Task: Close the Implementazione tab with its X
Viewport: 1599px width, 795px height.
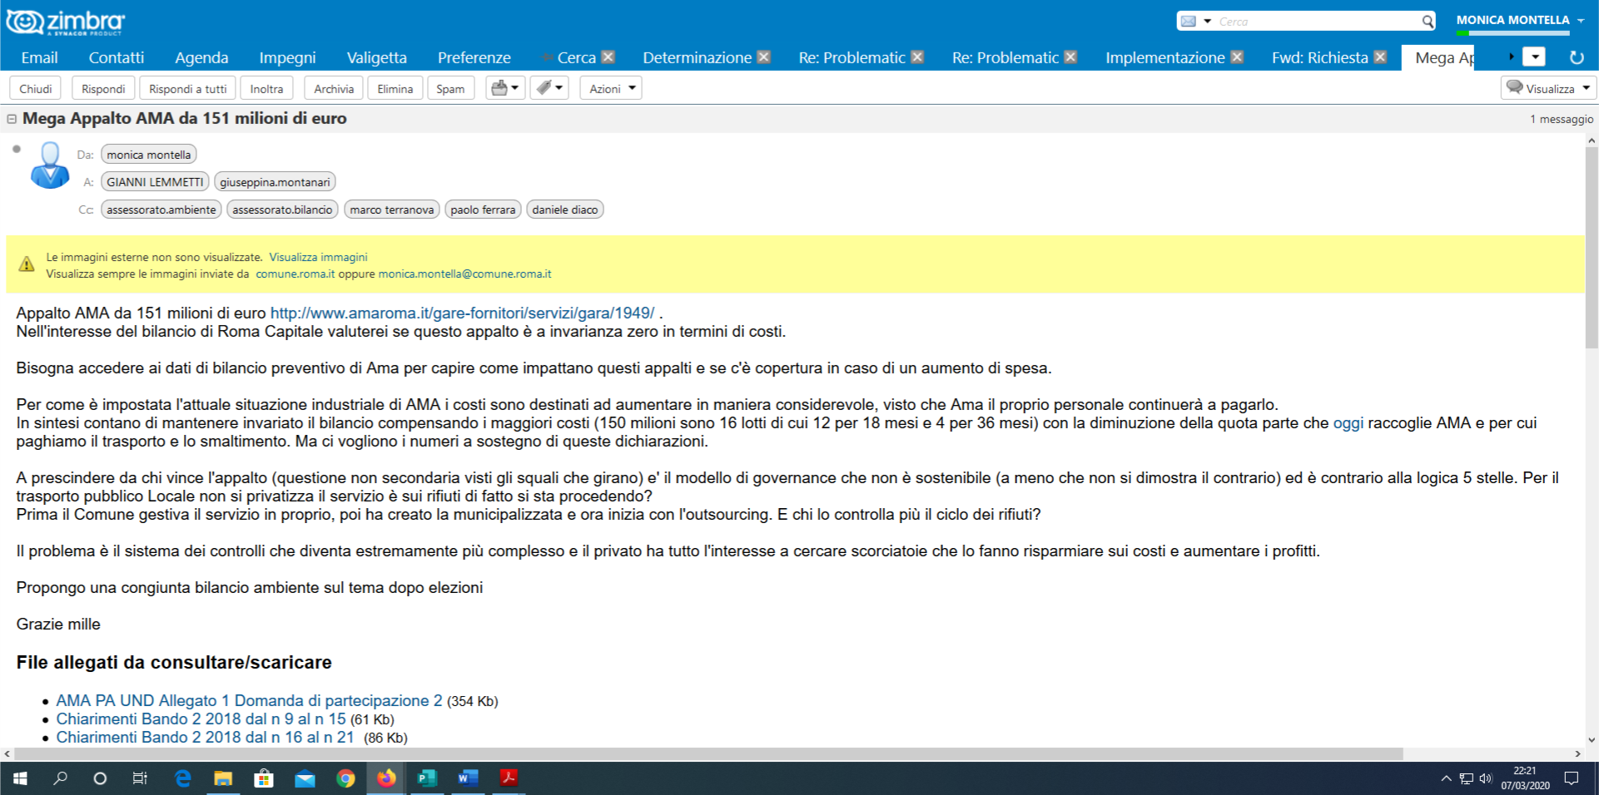Action: pyautogui.click(x=1237, y=57)
